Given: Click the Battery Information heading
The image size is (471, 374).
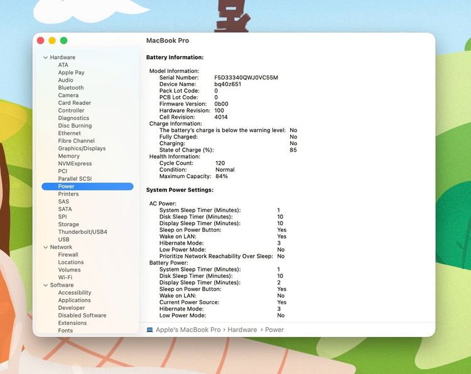Looking at the screenshot, I should [x=175, y=57].
